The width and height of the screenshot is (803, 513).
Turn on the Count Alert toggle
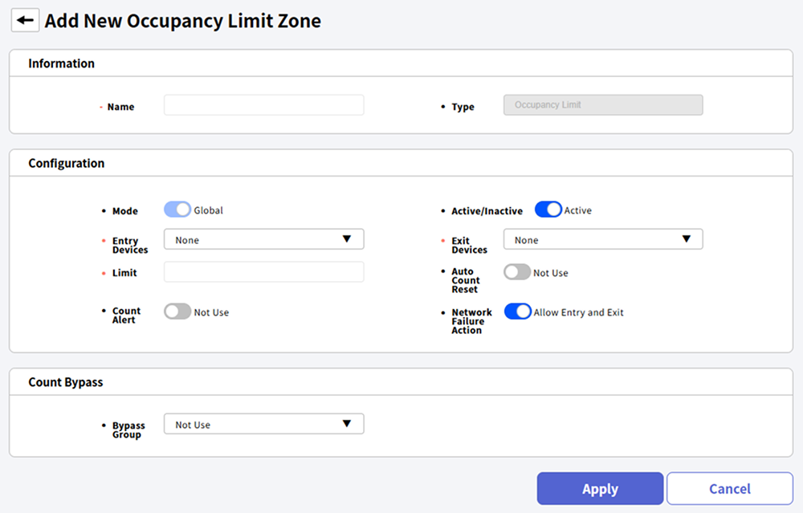click(x=177, y=311)
